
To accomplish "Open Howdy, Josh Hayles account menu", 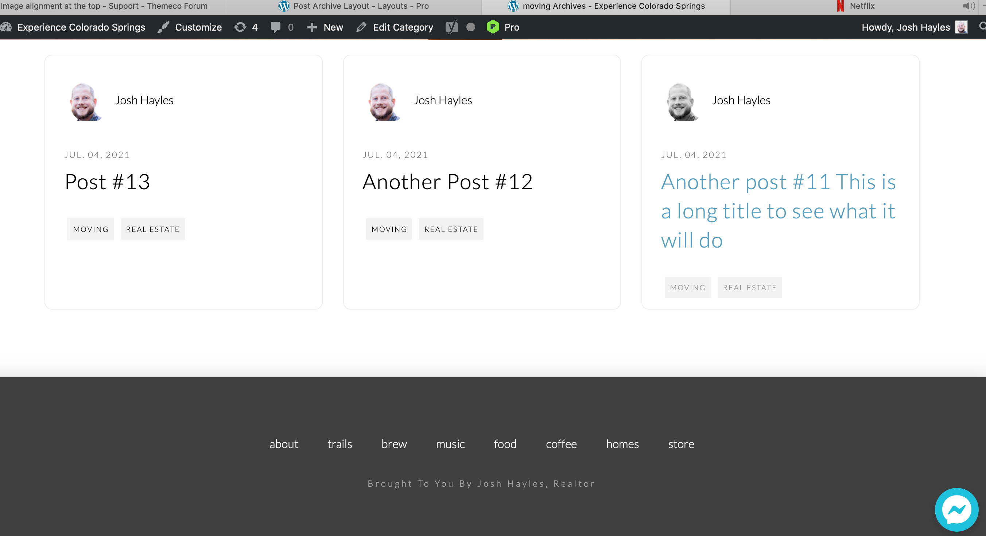I will (905, 27).
